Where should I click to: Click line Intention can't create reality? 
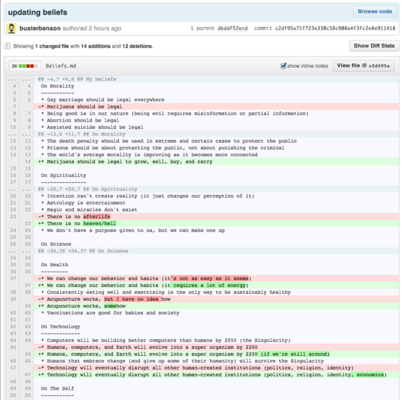pos(216,196)
